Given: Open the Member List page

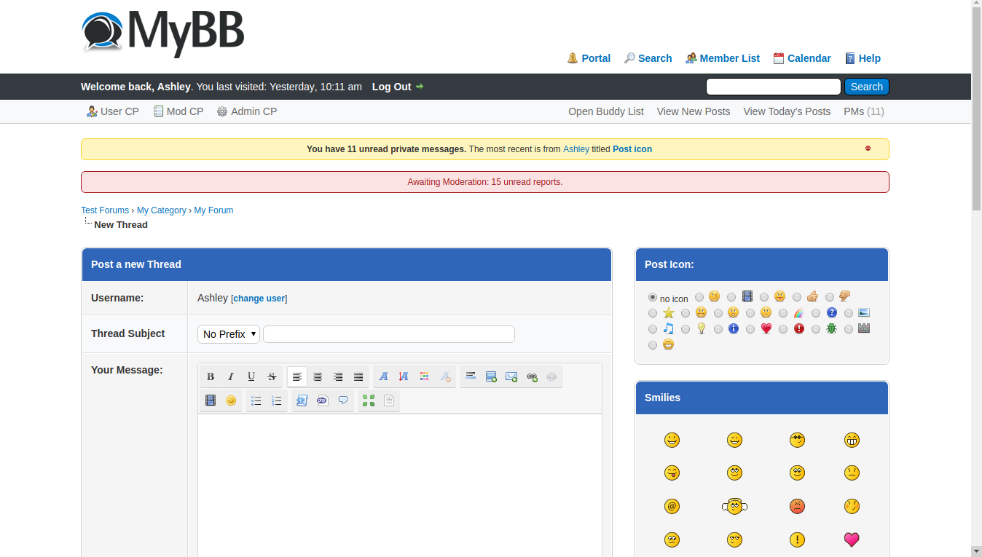Looking at the screenshot, I should tap(729, 58).
